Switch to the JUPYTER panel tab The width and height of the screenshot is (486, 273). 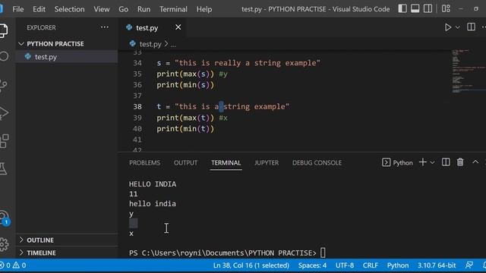[267, 163]
